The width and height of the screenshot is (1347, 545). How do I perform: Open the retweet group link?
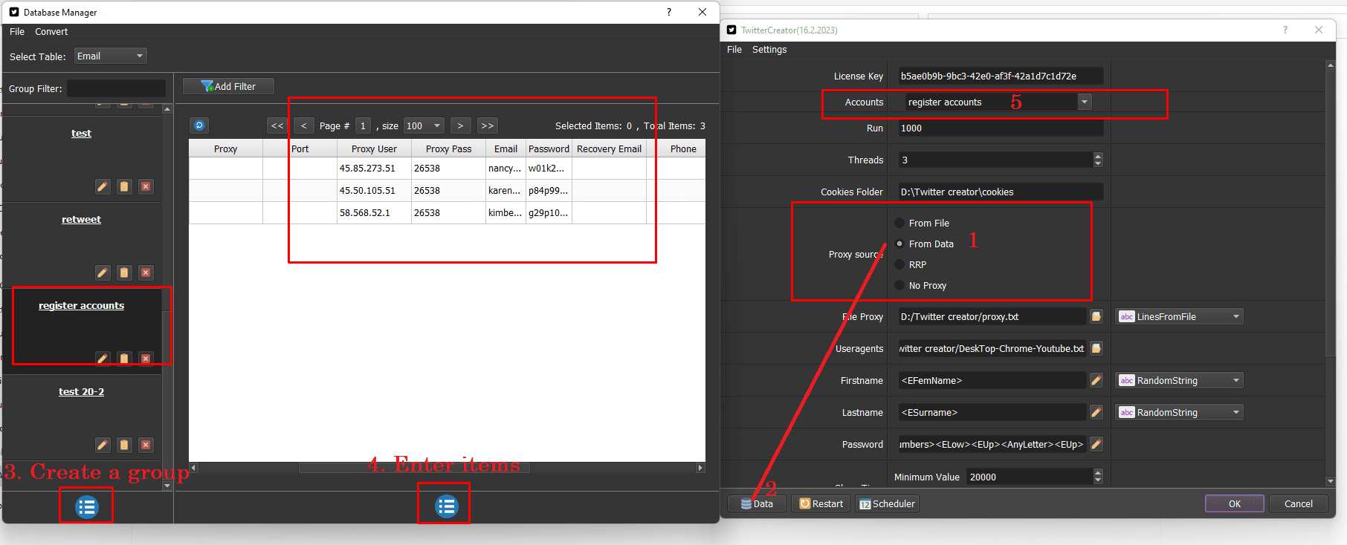coord(81,219)
